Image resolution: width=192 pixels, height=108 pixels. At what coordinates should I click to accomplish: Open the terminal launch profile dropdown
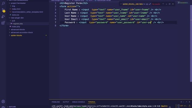click(x=183, y=102)
